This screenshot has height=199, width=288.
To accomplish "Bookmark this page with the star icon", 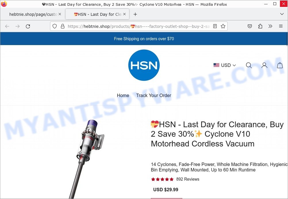I will coord(223,26).
